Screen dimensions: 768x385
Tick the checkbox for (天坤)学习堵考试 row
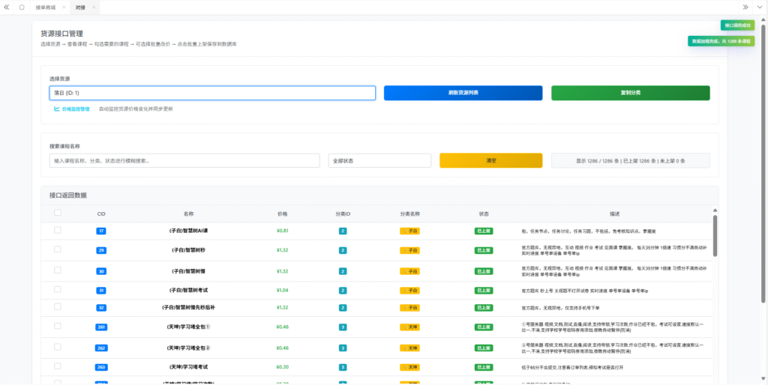pyautogui.click(x=58, y=366)
